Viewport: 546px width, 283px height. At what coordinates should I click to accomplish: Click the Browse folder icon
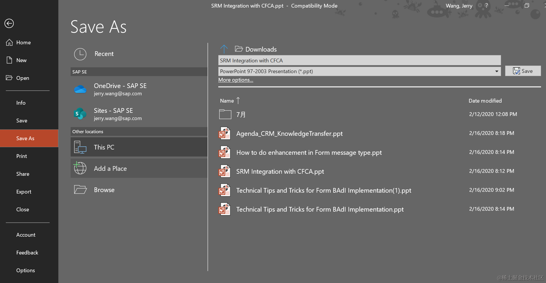[80, 190]
